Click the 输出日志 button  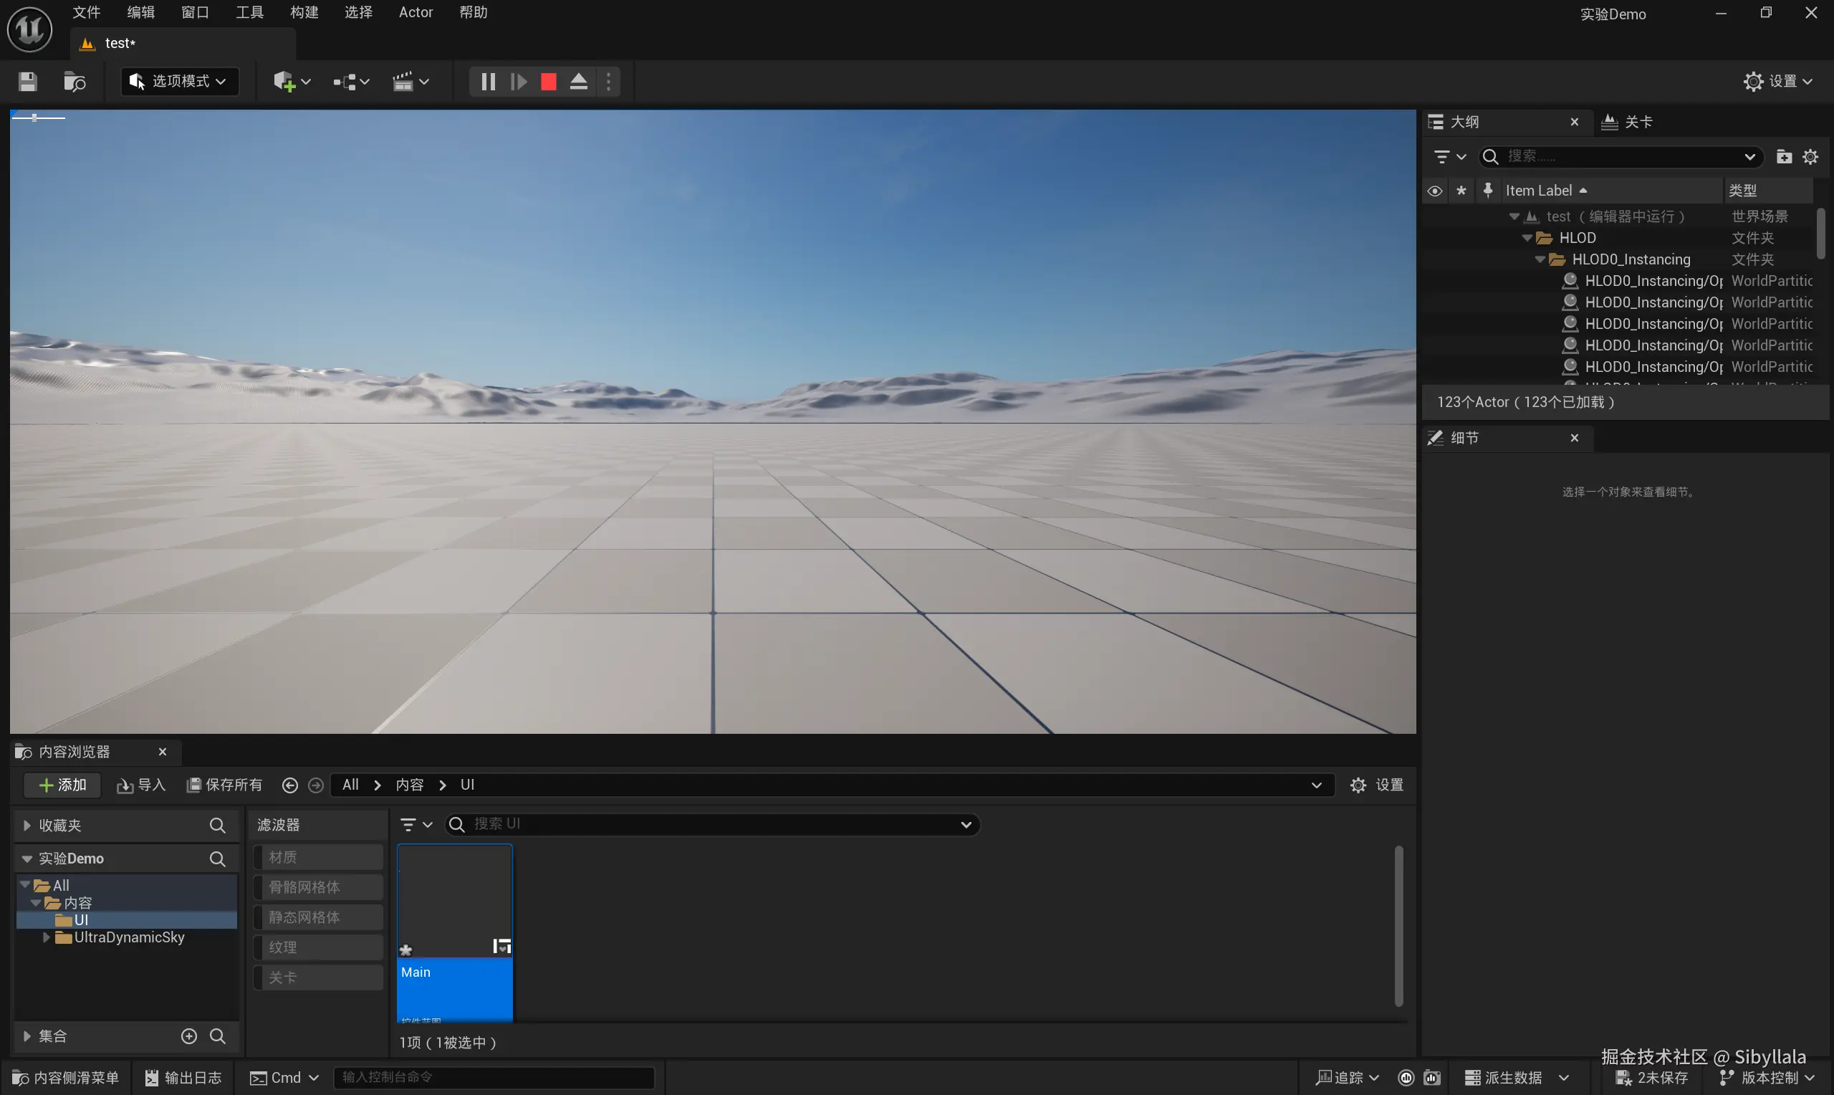pos(183,1077)
